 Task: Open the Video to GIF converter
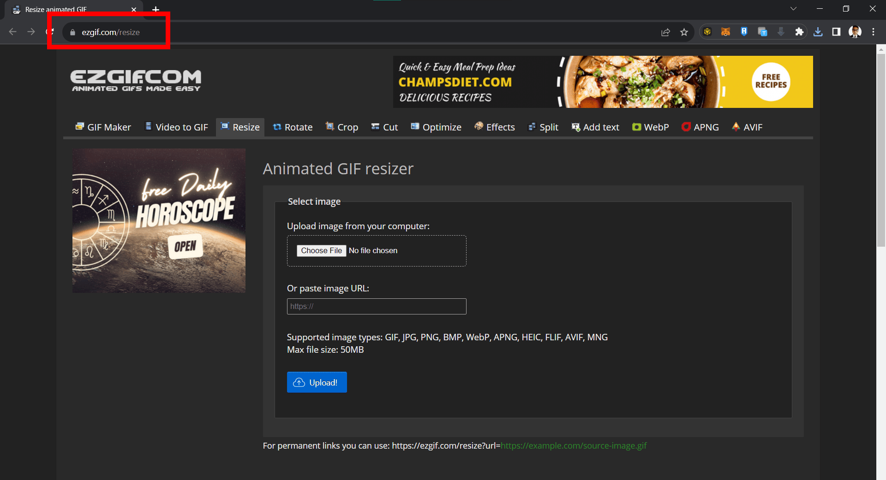pyautogui.click(x=176, y=127)
